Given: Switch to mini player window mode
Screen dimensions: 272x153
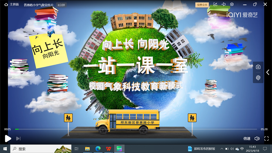Looking at the screenshot, I should click(215, 4).
